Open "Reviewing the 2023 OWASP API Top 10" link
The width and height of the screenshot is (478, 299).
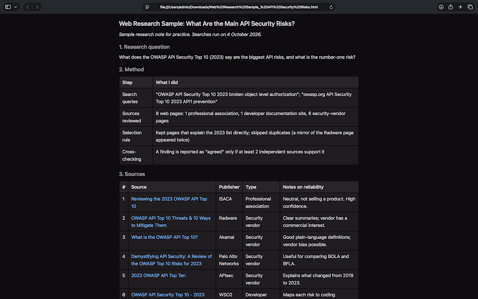(169, 203)
